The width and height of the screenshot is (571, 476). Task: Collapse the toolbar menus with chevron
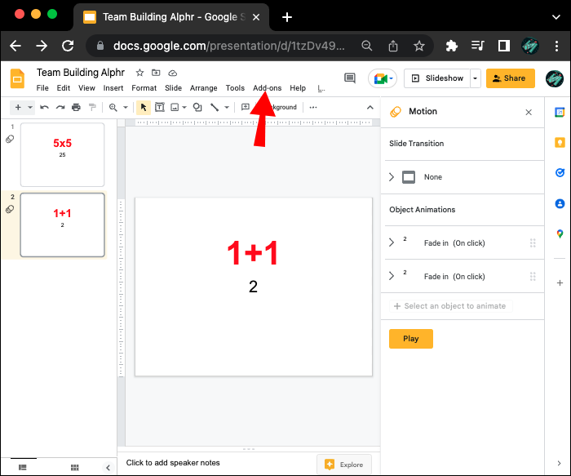[370, 107]
